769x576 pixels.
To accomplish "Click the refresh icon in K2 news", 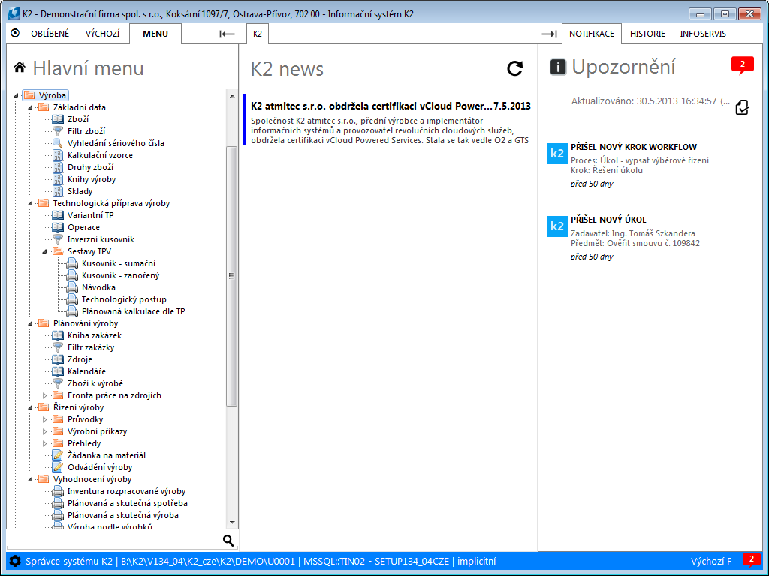I will pos(515,68).
